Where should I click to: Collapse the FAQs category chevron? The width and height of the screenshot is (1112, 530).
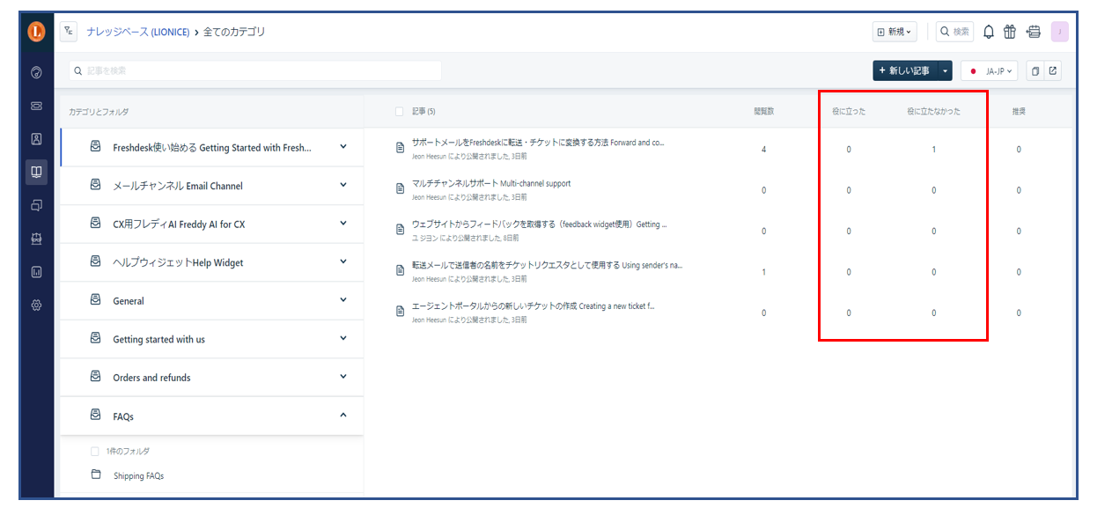tap(343, 415)
